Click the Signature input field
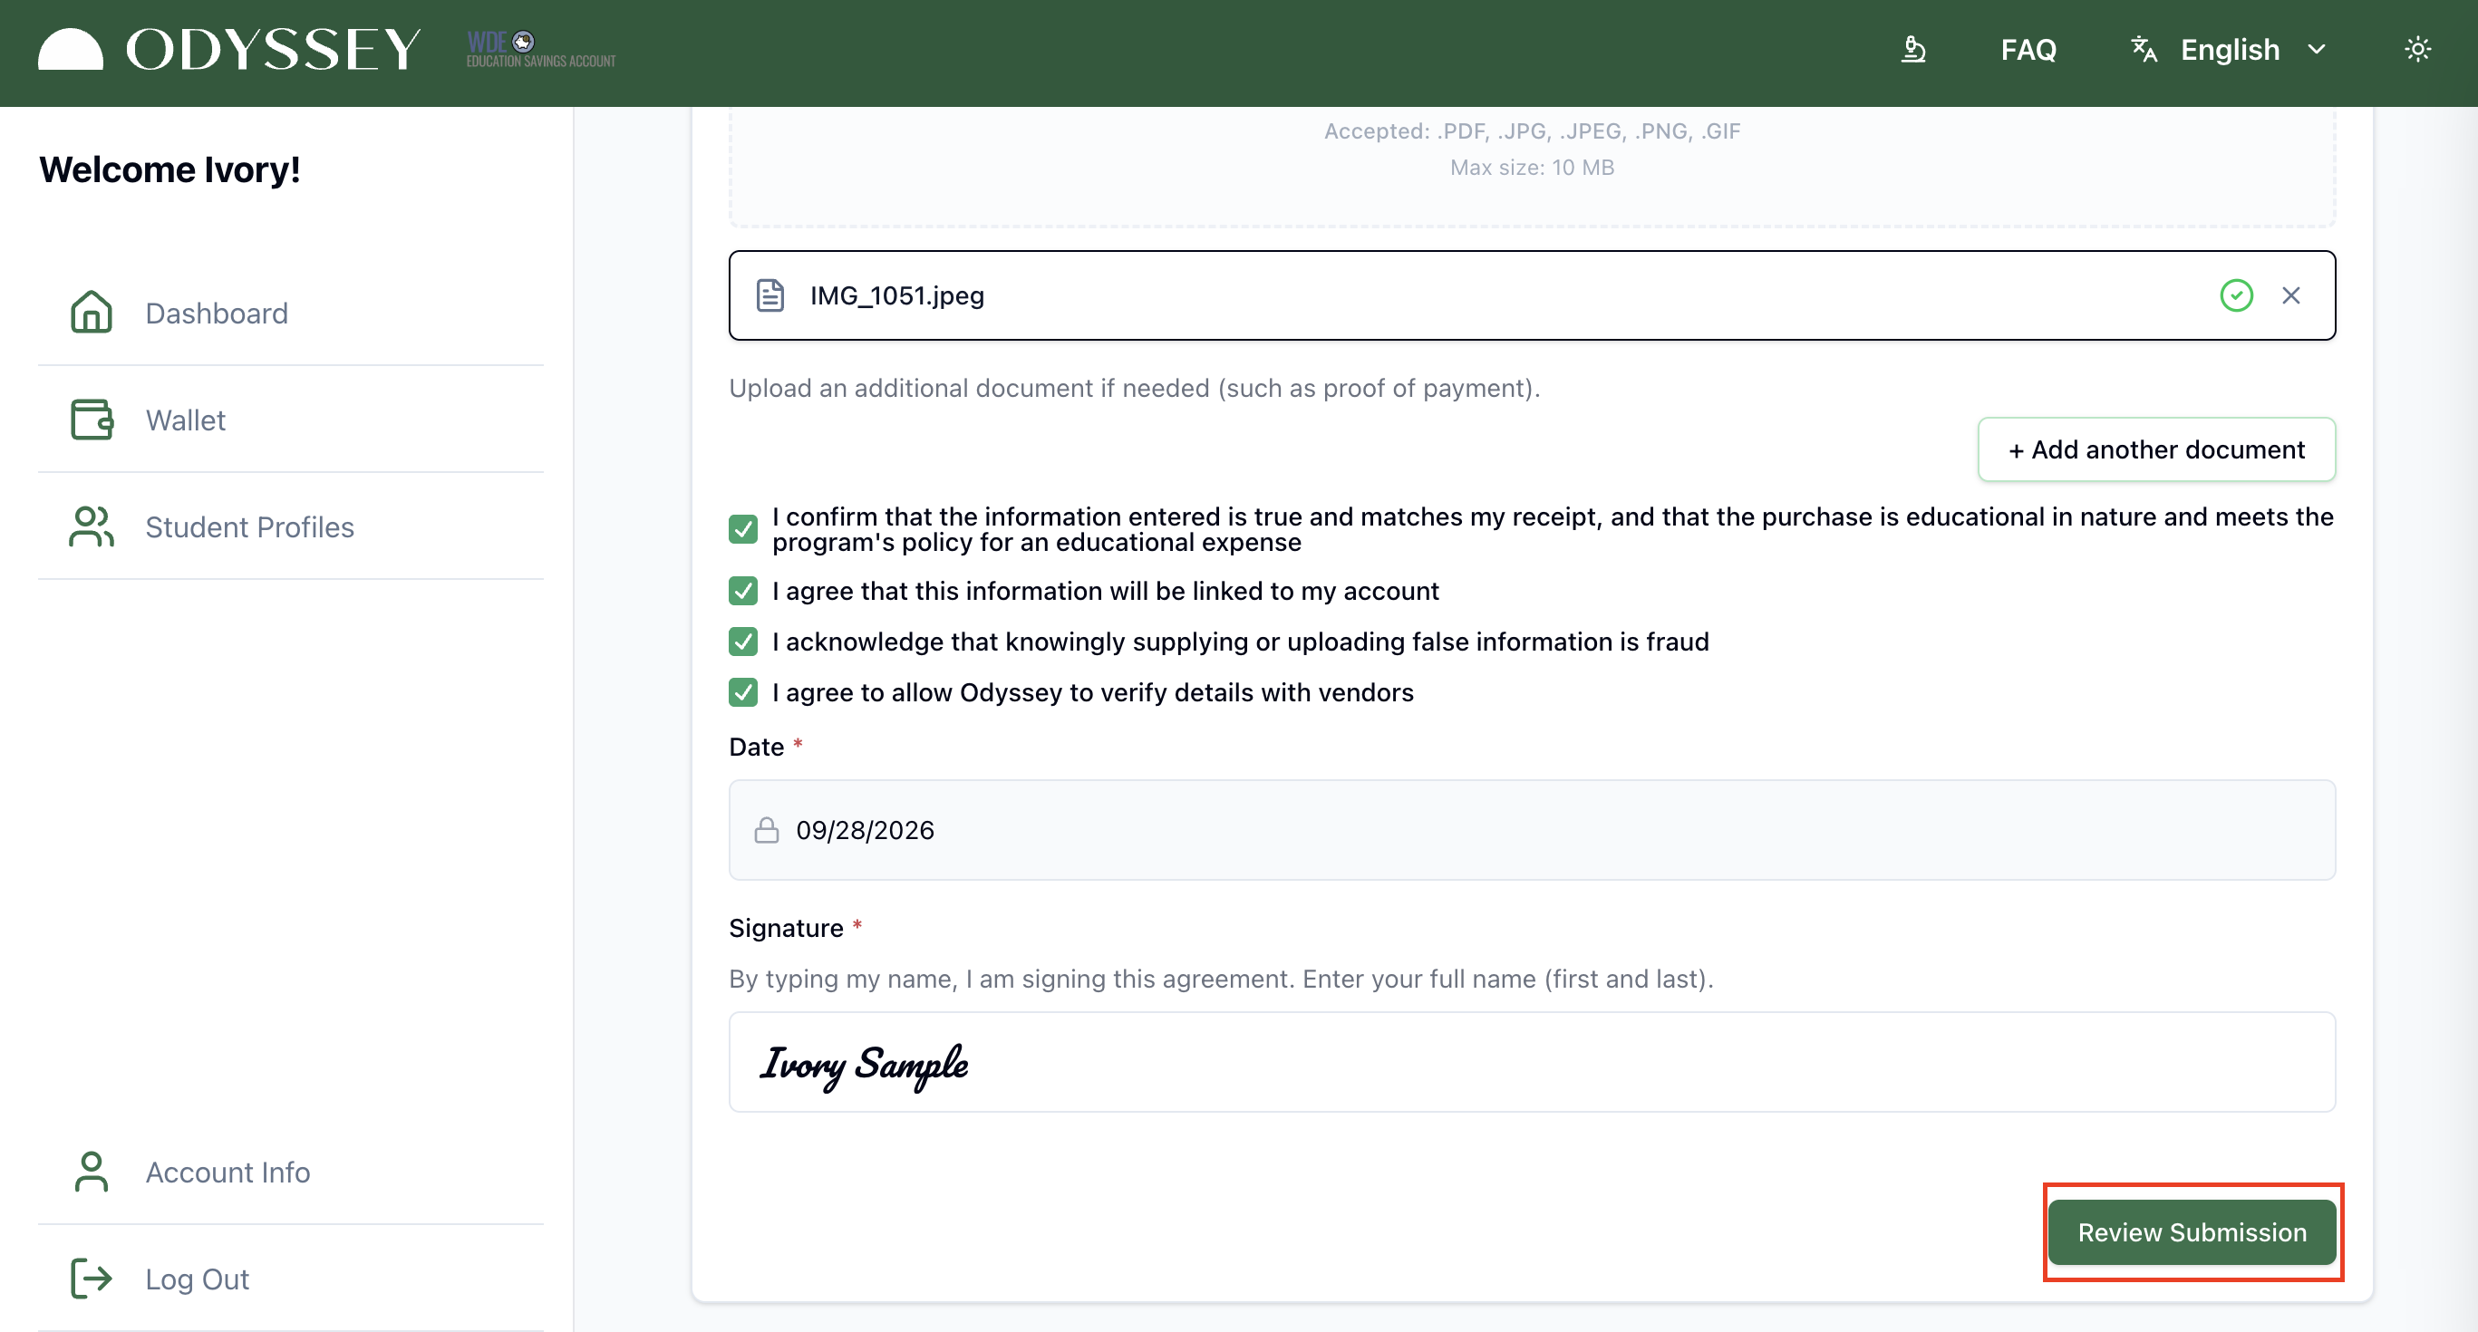The width and height of the screenshot is (2478, 1332). tap(1532, 1062)
